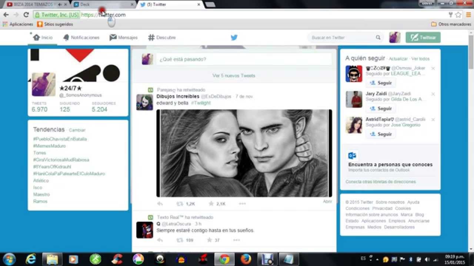Viewport: 474px width, 266px height.
Task: Open File Explorer folder taskbar icon
Action: tap(52, 259)
